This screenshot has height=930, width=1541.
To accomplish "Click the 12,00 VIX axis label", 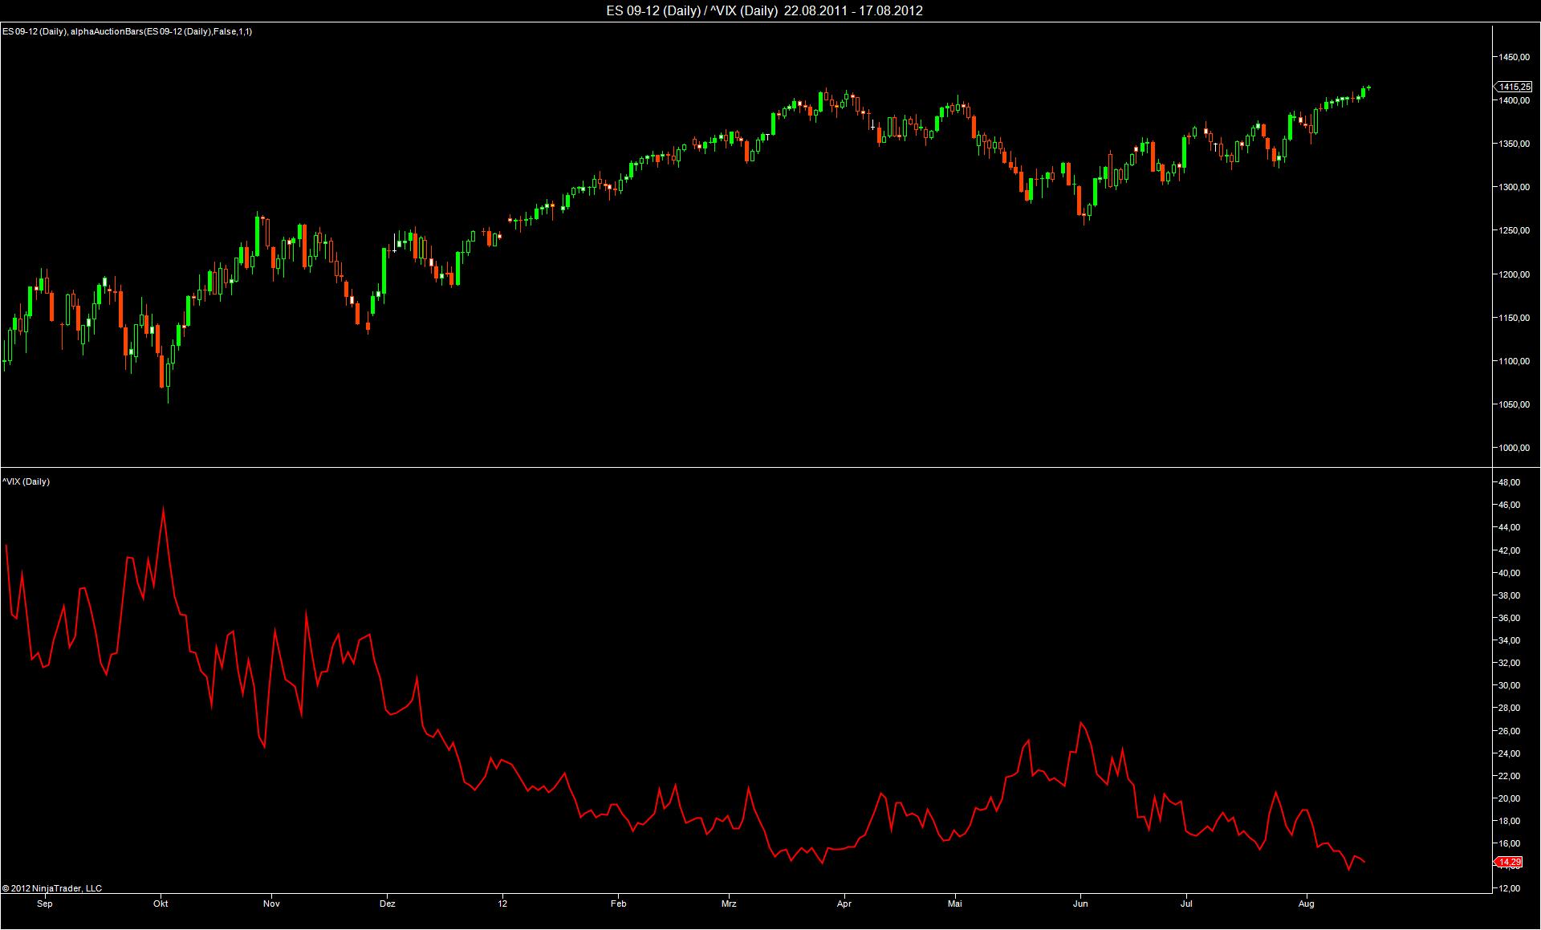I will [x=1509, y=888].
